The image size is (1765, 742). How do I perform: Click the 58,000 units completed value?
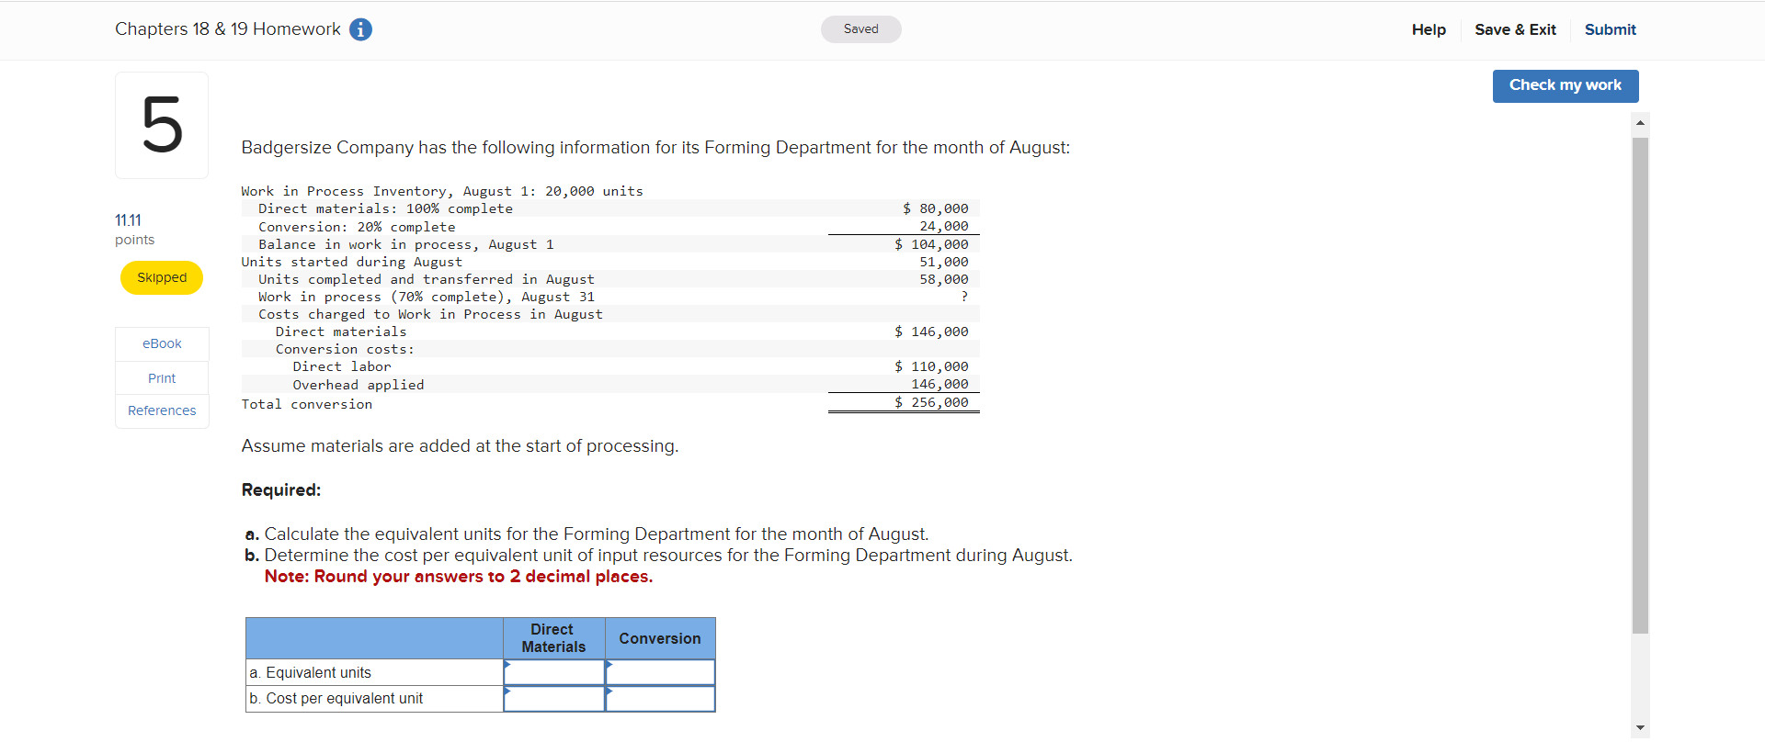point(944,279)
